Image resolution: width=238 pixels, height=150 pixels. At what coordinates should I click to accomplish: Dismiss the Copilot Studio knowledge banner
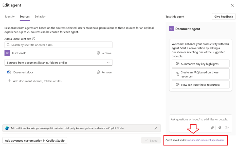(x=156, y=128)
